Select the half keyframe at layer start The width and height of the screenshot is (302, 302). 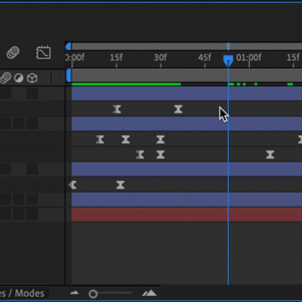(73, 185)
